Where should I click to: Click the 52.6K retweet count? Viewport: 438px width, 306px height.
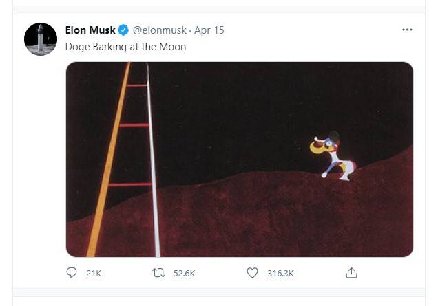coord(184,274)
